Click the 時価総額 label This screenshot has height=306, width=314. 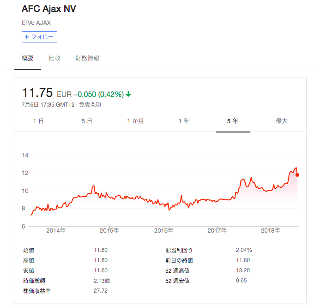34,281
